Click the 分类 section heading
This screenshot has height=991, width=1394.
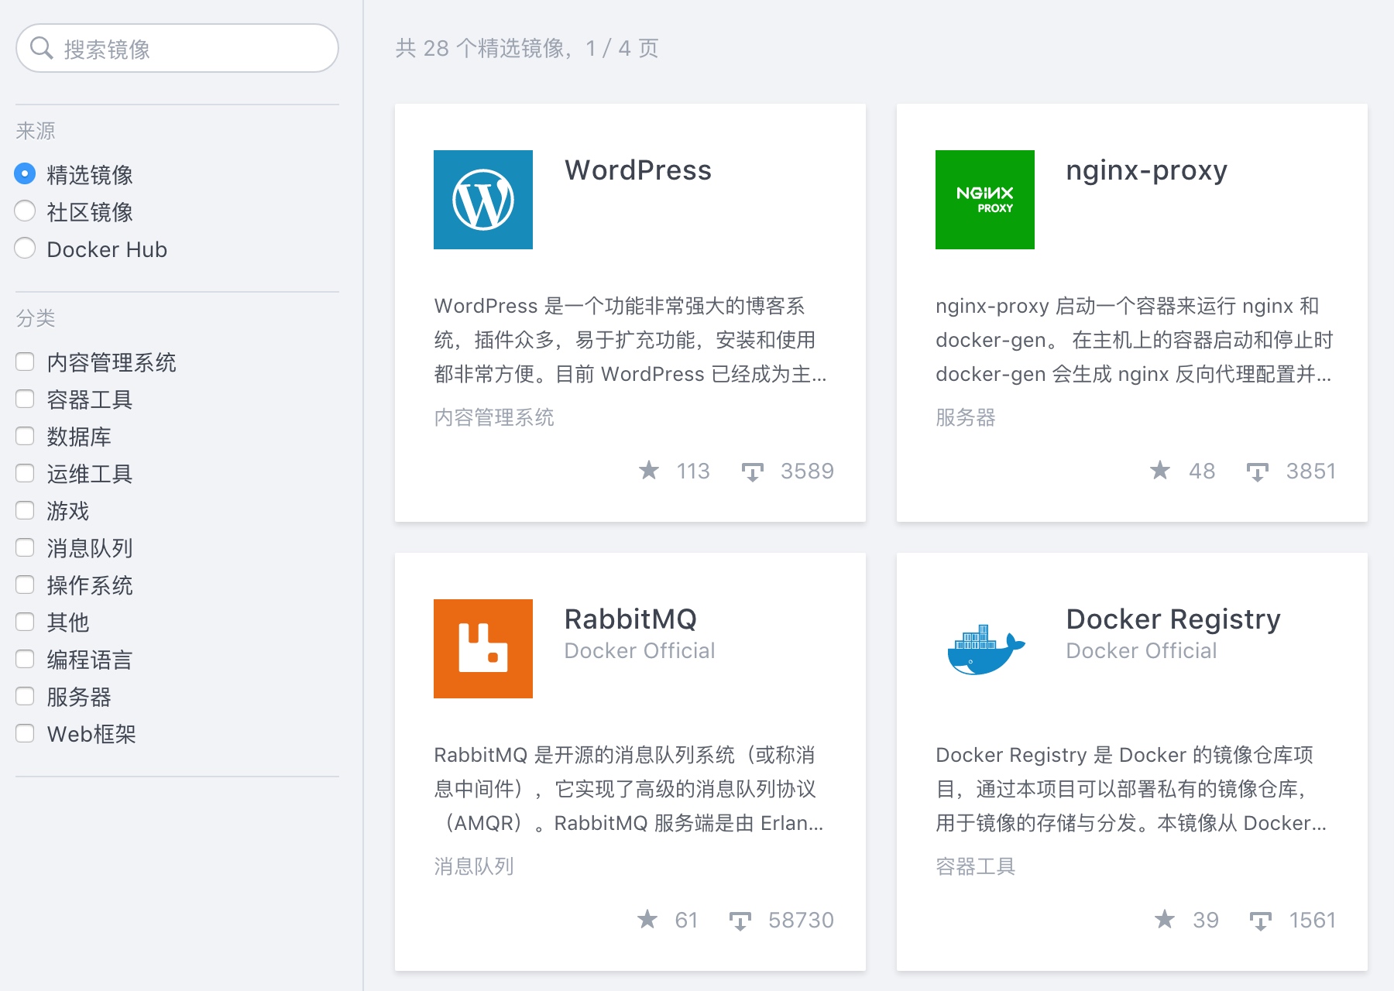point(36,318)
